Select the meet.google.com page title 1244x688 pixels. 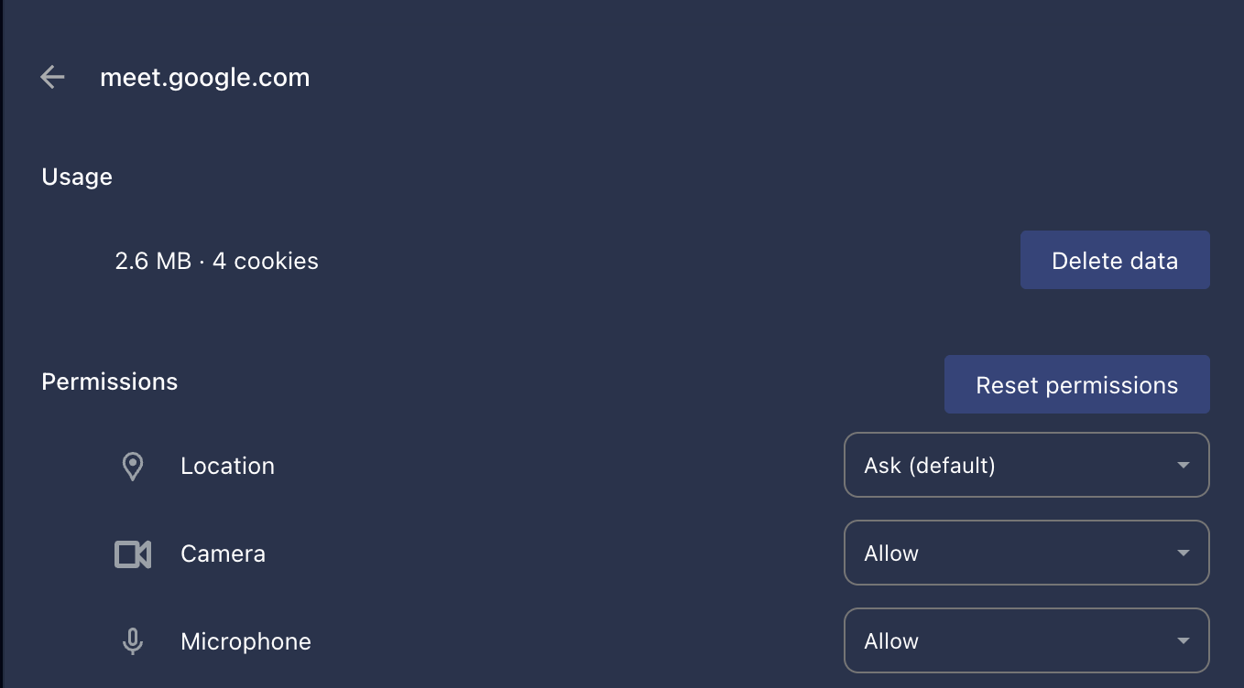click(205, 77)
